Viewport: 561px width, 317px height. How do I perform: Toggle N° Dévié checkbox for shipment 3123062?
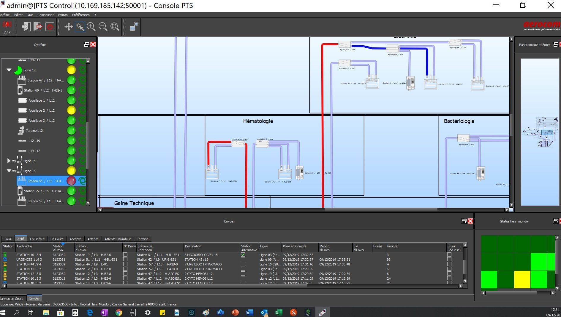125,254
